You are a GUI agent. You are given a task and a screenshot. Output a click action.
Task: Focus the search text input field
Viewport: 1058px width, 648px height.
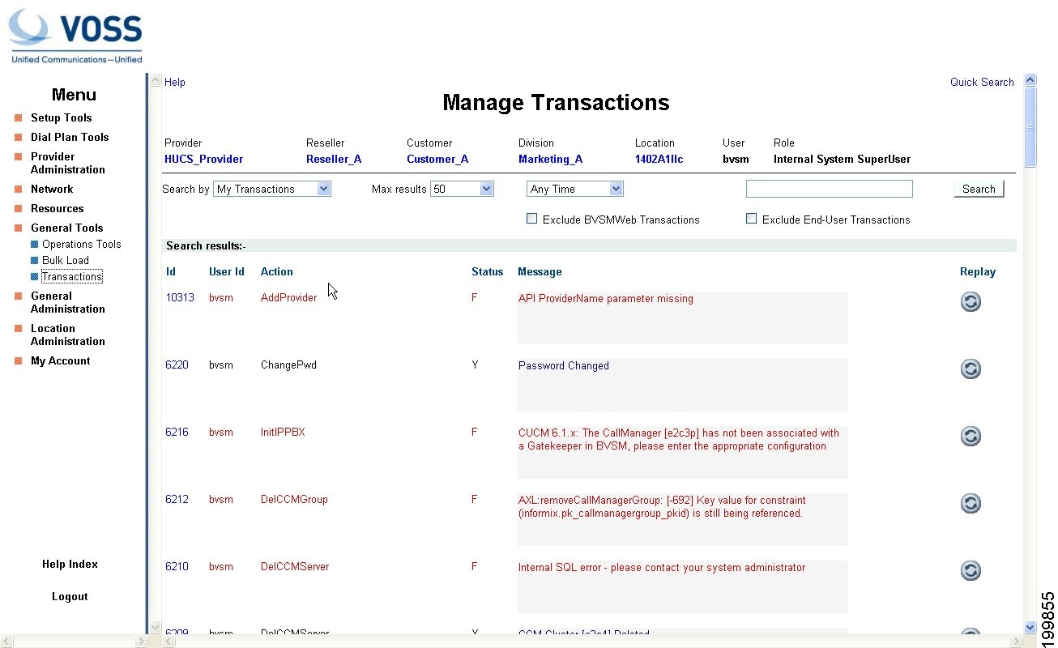click(x=830, y=189)
